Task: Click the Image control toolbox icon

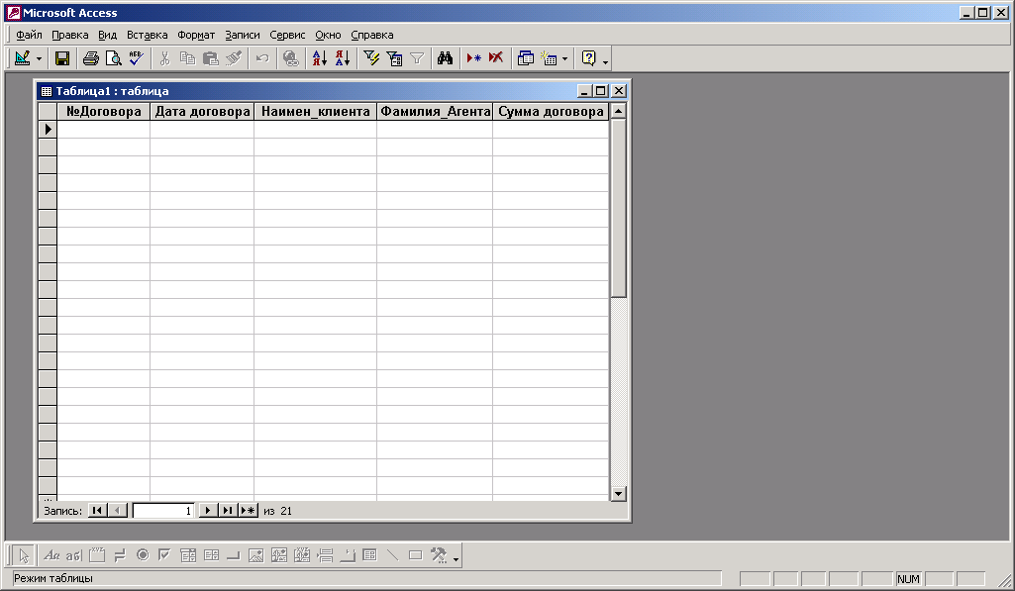Action: click(x=256, y=555)
